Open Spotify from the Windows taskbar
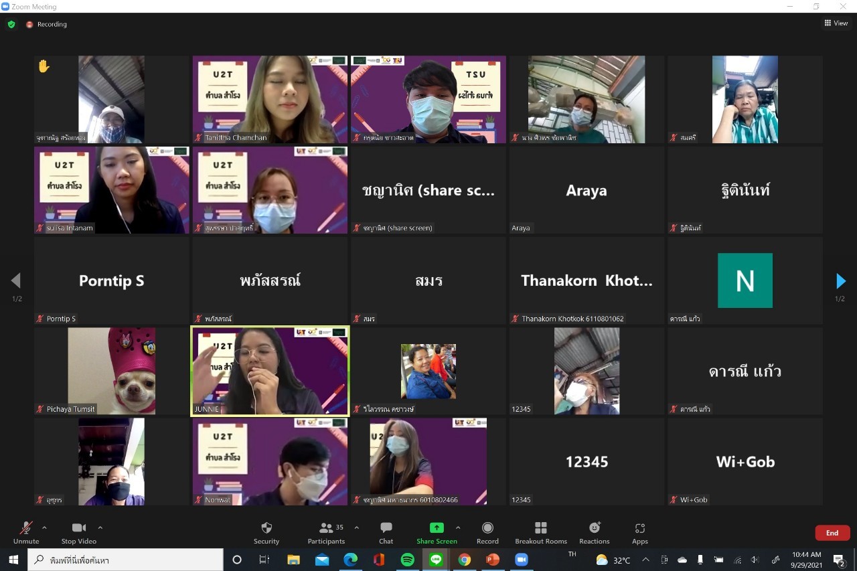 407,560
